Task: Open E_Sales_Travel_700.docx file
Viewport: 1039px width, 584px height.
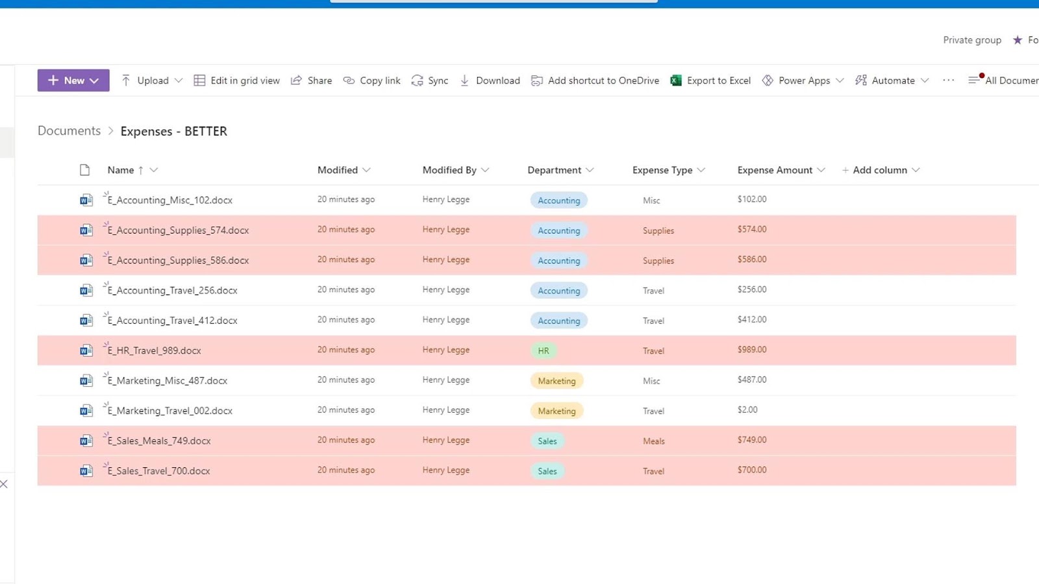Action: point(159,471)
